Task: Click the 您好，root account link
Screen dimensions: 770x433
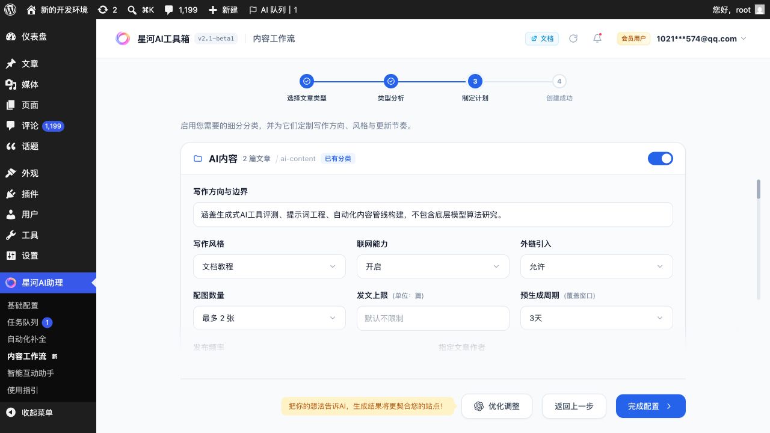Action: tap(731, 10)
